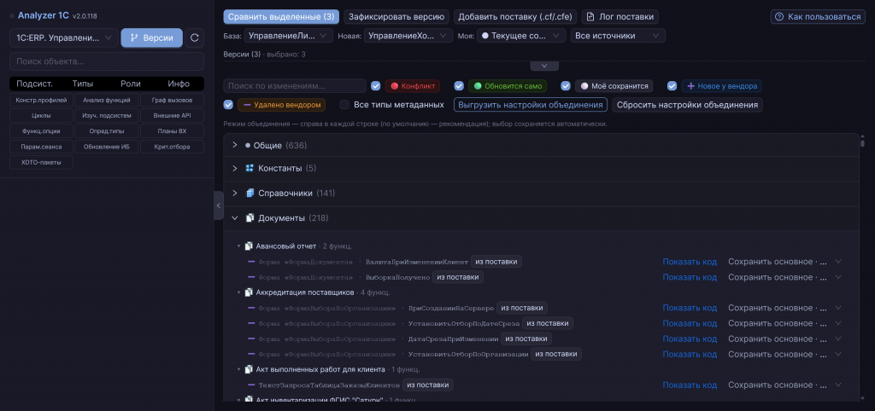875x411 pixels.
Task: Uncheck the Конфликт filter checkbox
Action: 376,86
